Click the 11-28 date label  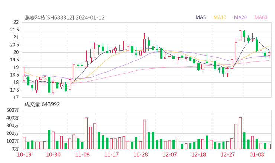coord(140,154)
